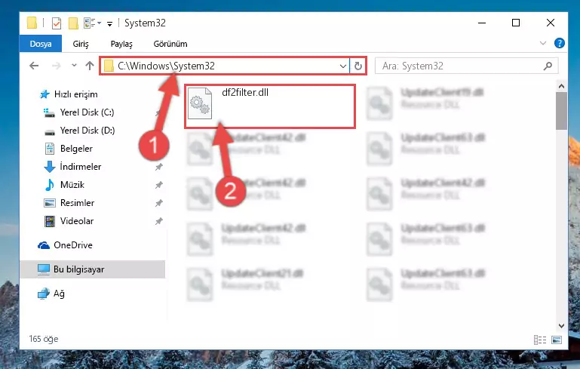580x369 pixels.
Task: Go up one folder level
Action: tap(90, 66)
